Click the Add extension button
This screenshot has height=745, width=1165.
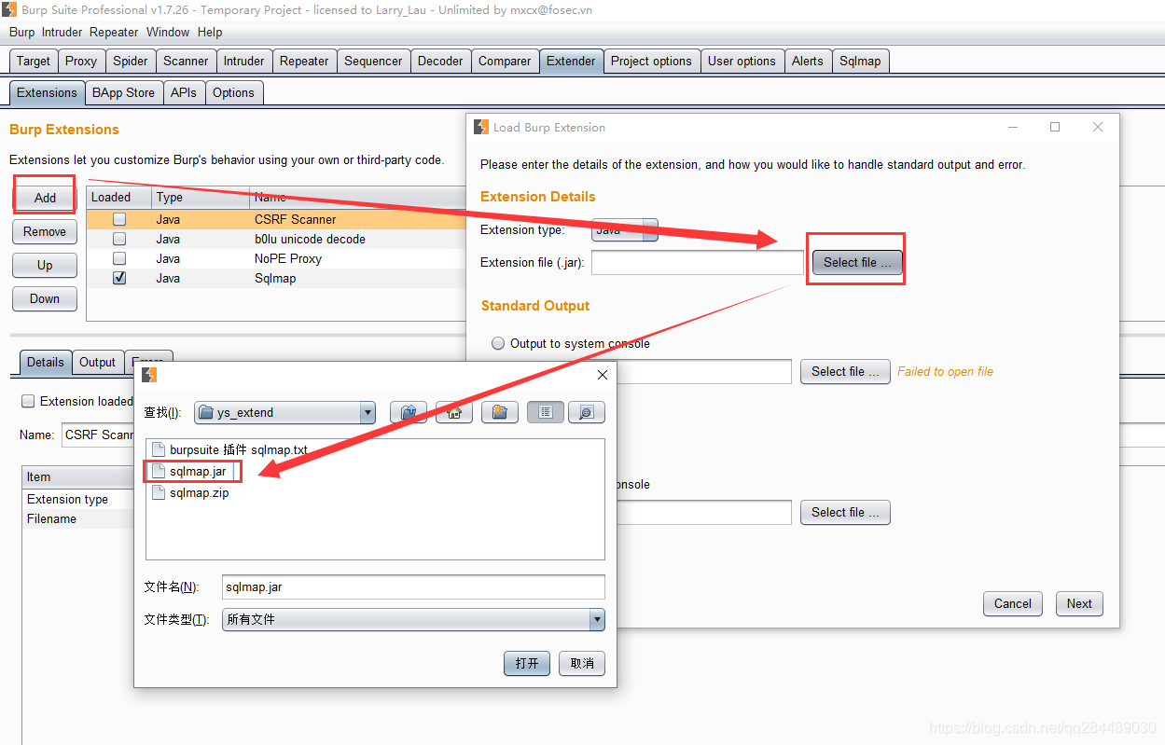click(45, 198)
